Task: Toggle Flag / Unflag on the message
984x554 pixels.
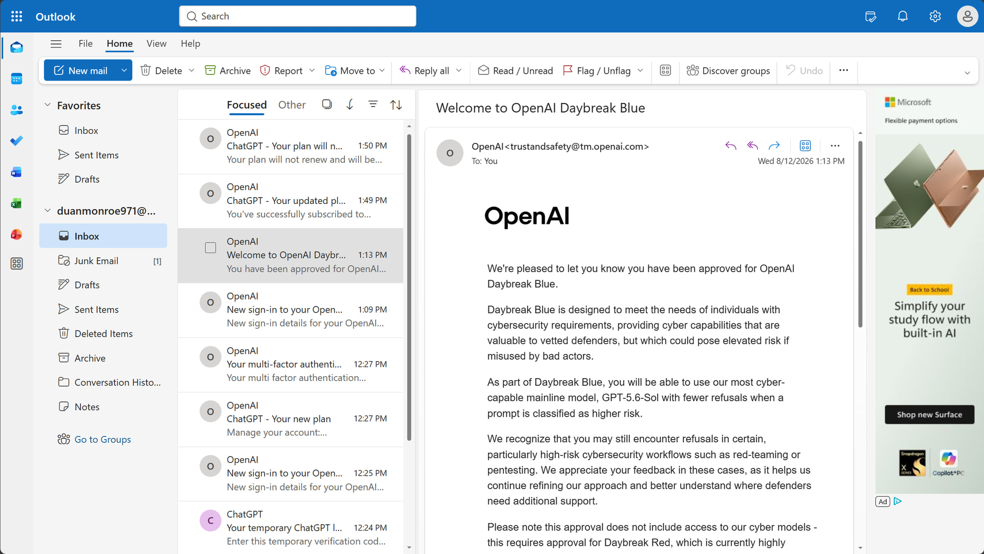Action: [597, 71]
